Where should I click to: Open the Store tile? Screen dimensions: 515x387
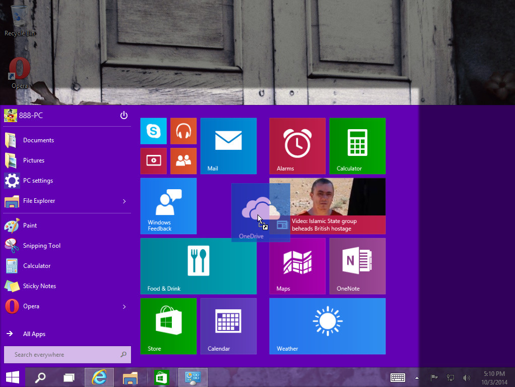pos(168,326)
